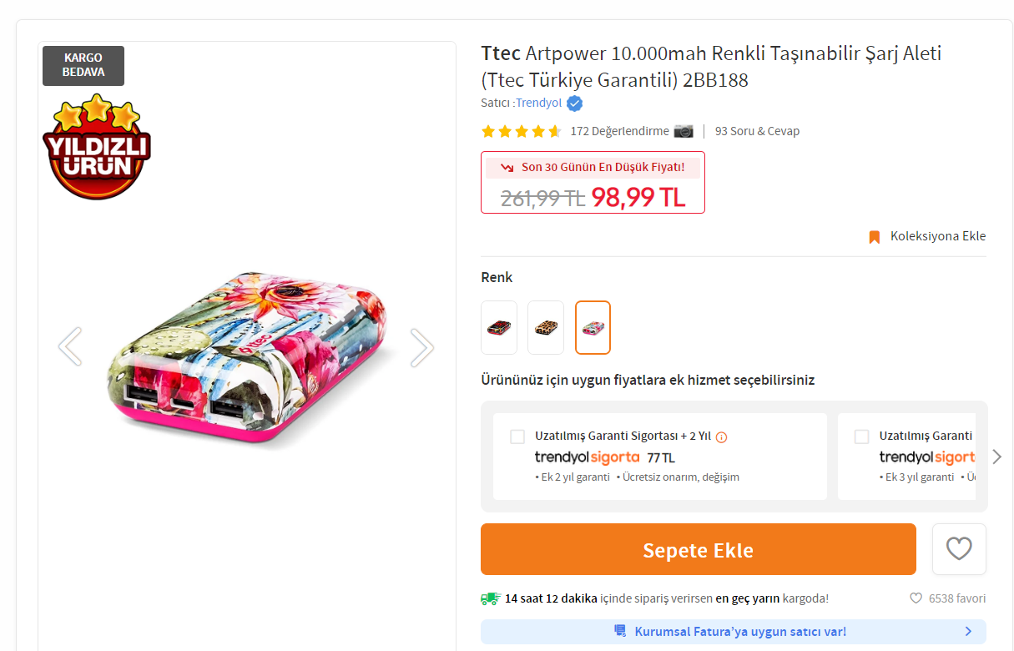Tick the second Uzatılmış Garanti checkbox
The width and height of the screenshot is (1014, 651).
[x=862, y=437]
